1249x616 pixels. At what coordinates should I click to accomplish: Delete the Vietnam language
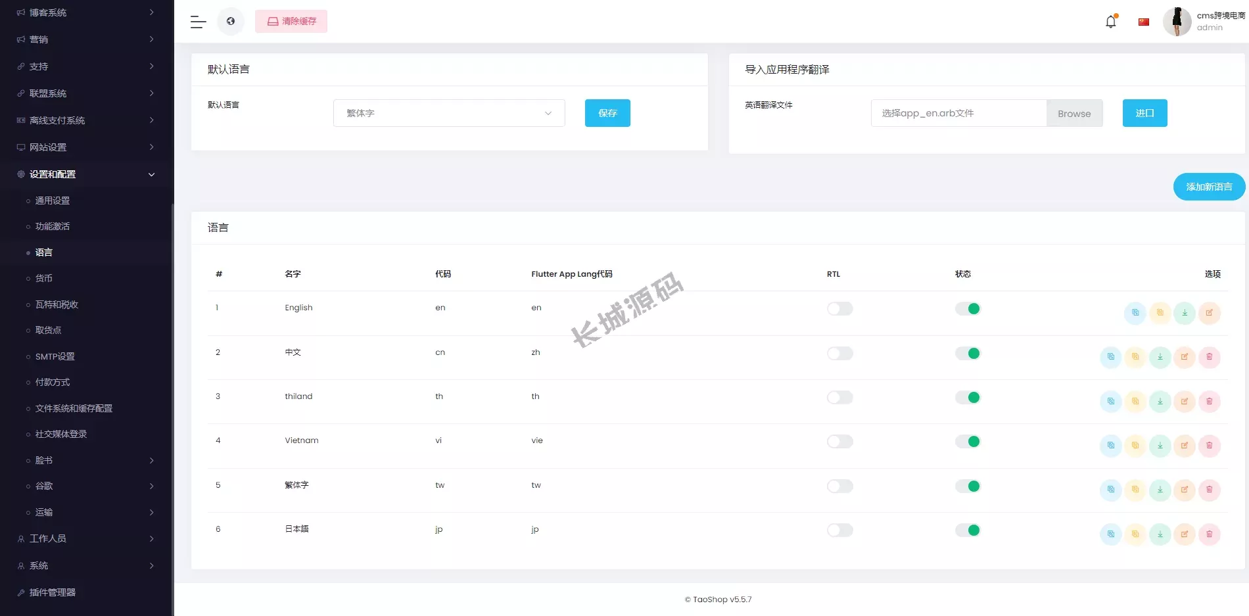tap(1210, 446)
